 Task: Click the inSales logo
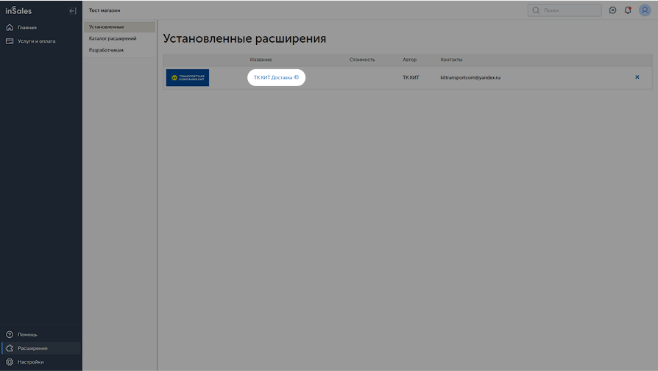(x=19, y=11)
